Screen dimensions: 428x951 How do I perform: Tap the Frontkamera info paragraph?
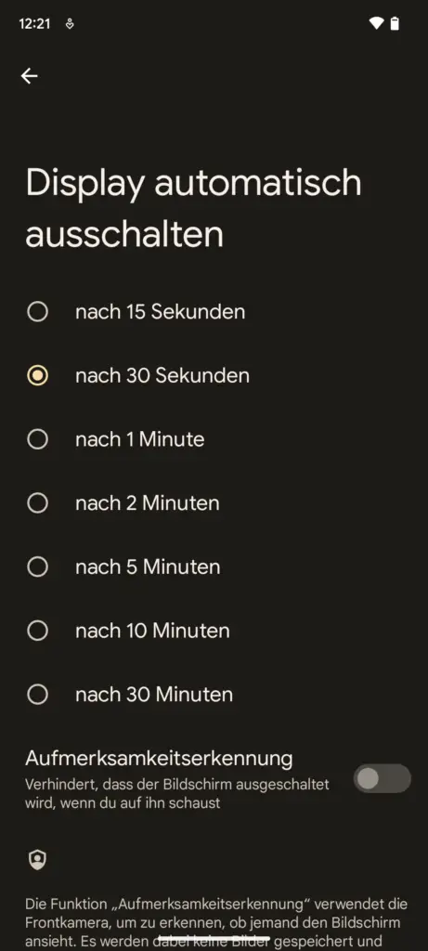pos(215,923)
